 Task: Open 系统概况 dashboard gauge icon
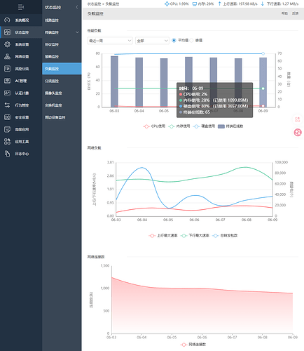point(7,20)
